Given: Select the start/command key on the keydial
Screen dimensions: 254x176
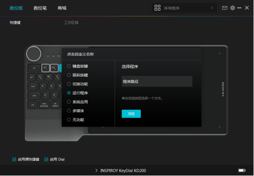Looking at the screenshot, I should click(44, 105).
